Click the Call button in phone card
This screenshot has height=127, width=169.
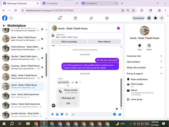click(x=68, y=103)
